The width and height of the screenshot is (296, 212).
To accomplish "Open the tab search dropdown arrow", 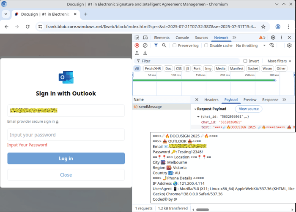I will pos(6,14).
